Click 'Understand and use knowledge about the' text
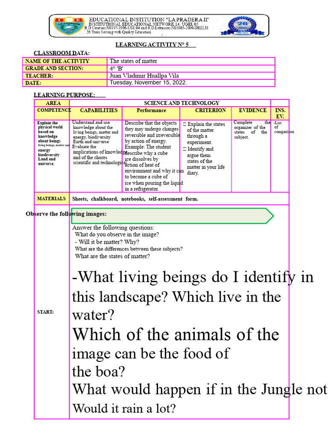 coord(92,125)
